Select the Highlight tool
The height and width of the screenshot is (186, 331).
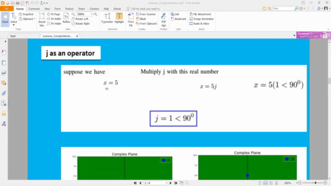(119, 18)
